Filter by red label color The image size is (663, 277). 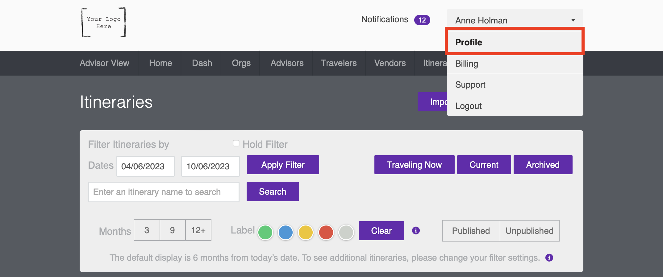tap(326, 232)
